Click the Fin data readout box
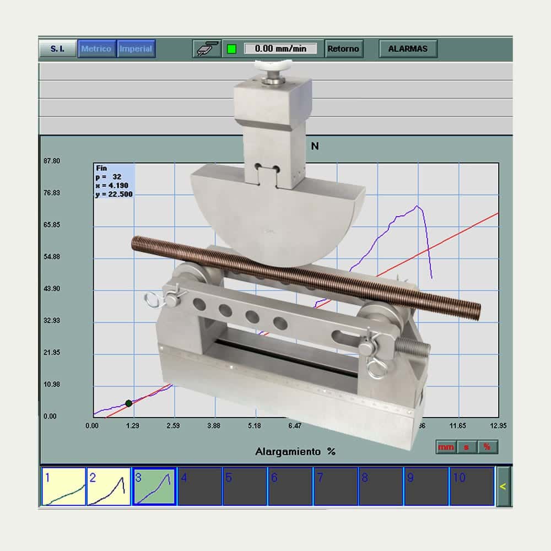This screenshot has height=551, width=551. click(114, 181)
